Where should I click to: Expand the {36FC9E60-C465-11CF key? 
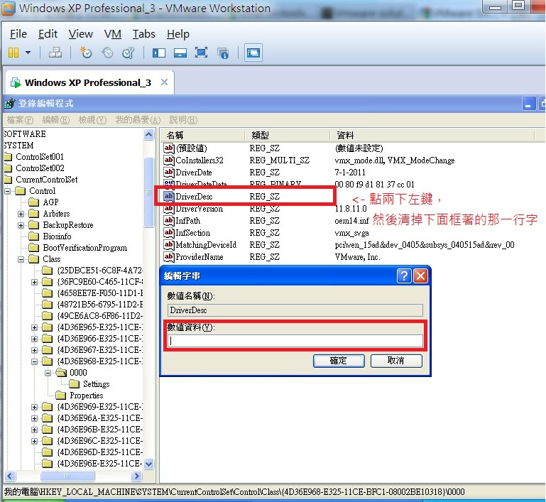34,282
